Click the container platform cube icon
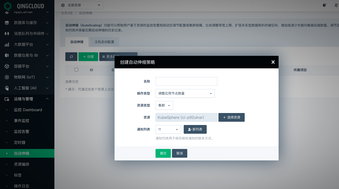339x189 pixels. point(7,66)
